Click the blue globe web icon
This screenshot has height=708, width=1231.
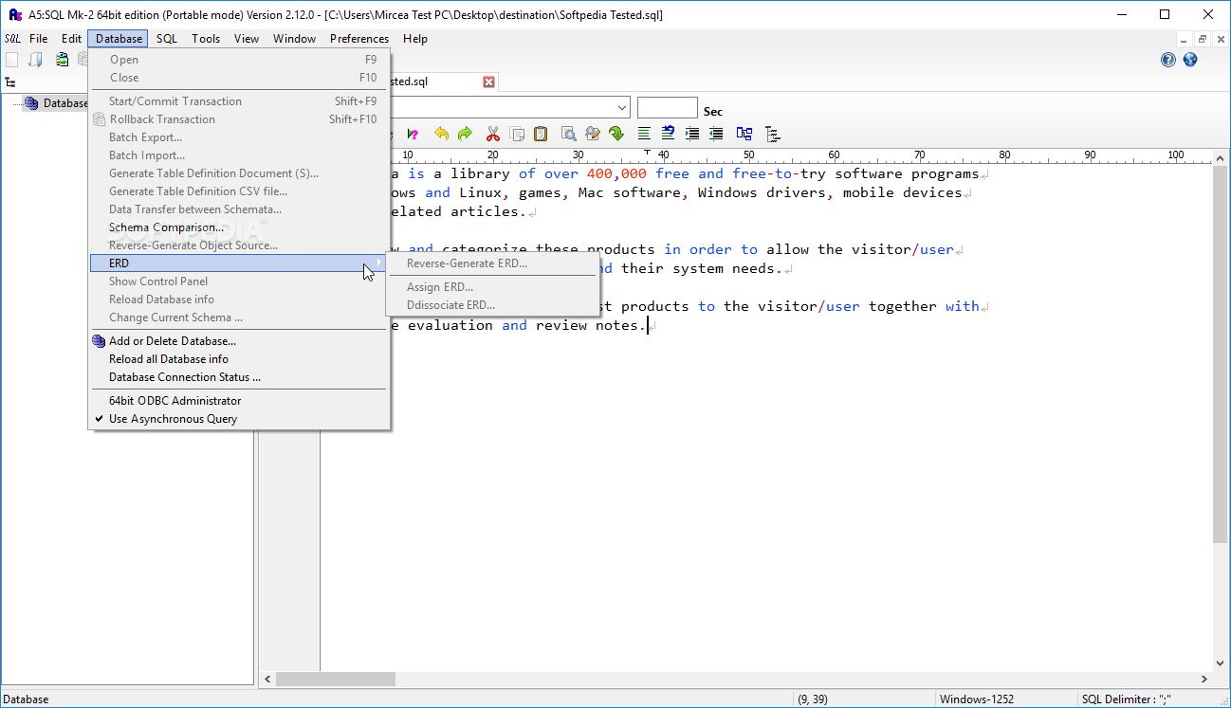pos(1190,60)
